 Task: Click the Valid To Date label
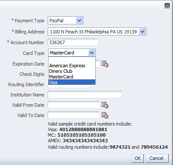click(31, 115)
